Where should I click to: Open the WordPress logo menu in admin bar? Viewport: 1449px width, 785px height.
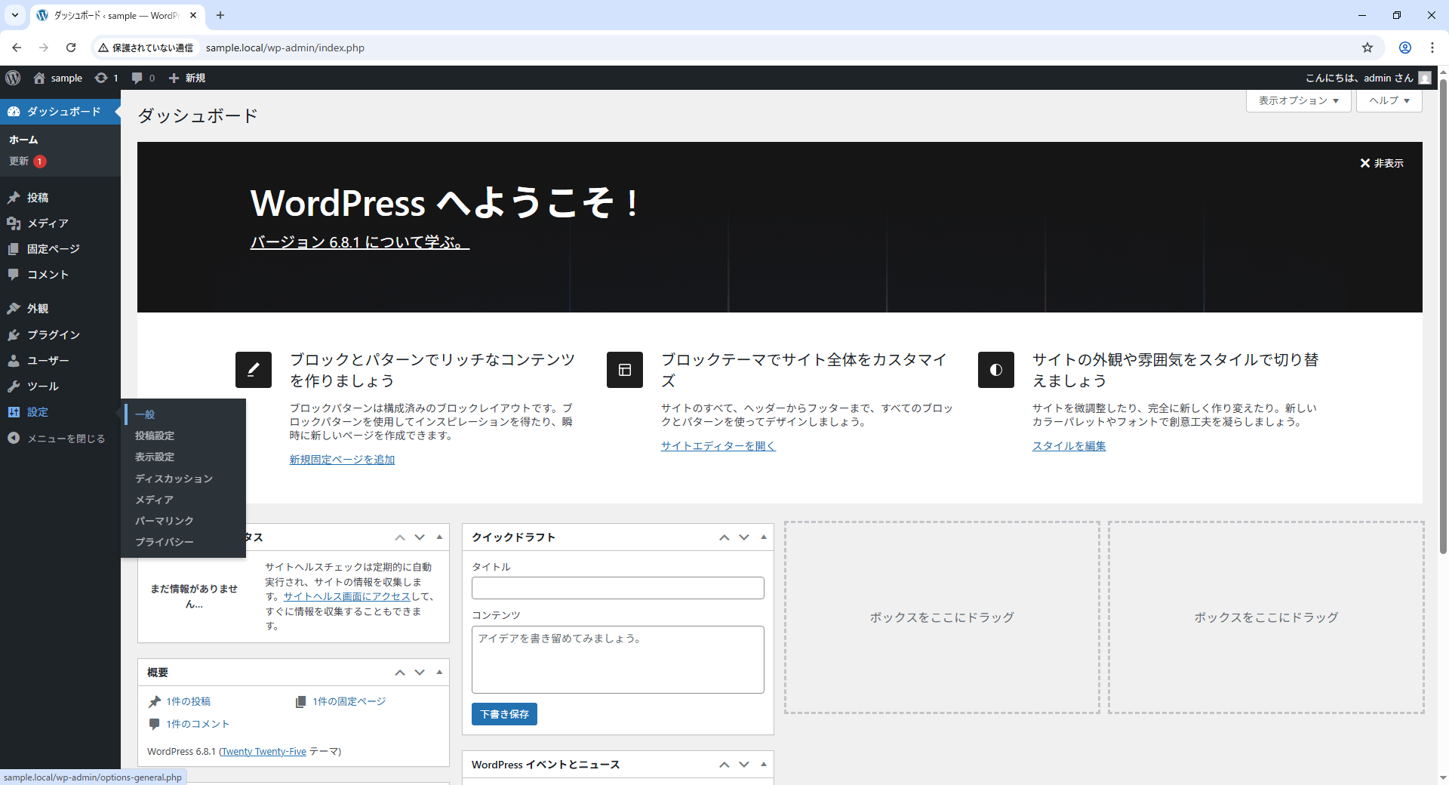coord(13,78)
